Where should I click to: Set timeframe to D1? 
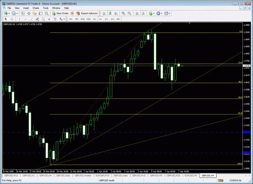106,19
